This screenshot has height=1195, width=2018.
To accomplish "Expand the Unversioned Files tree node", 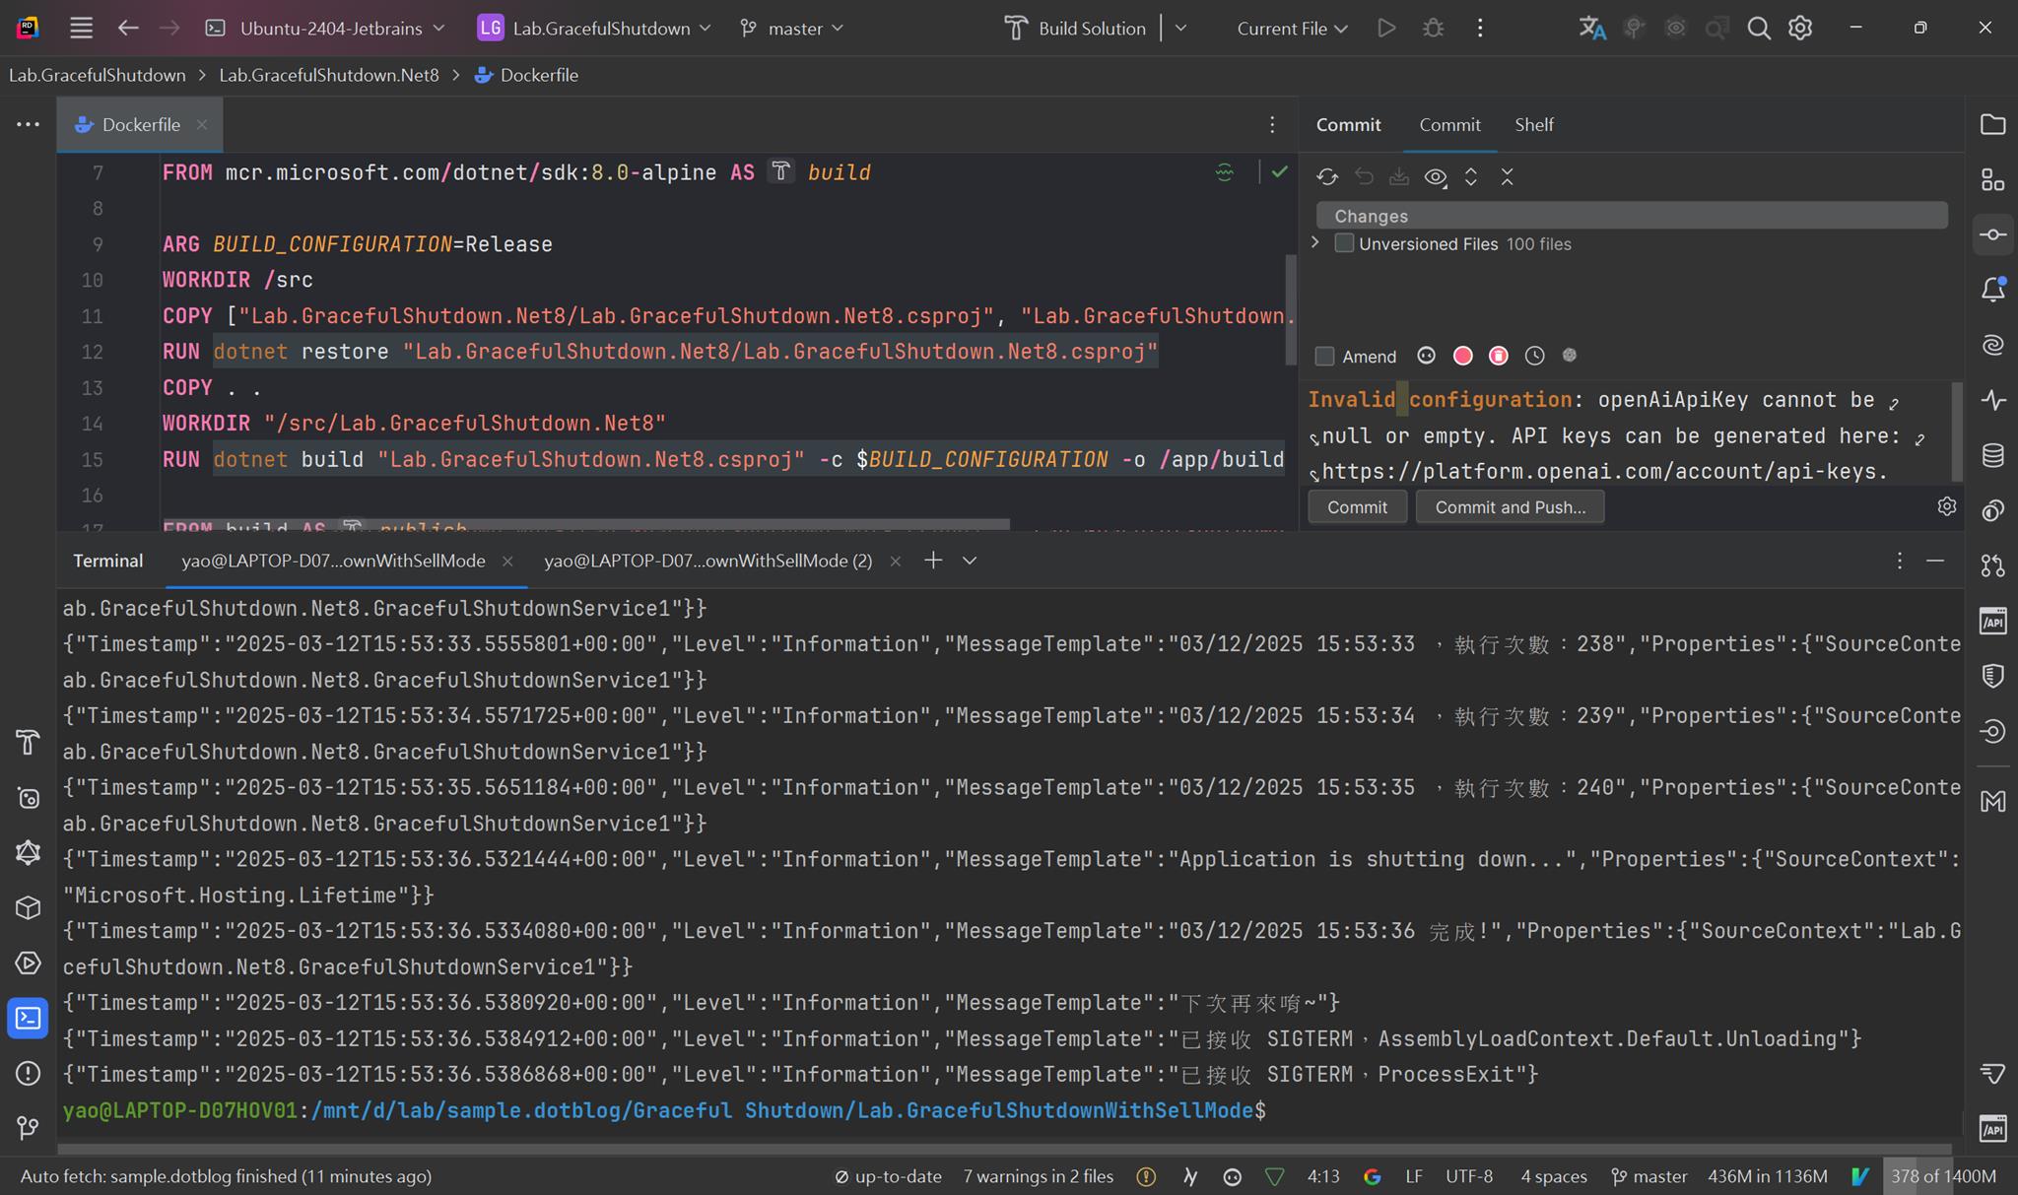I will [1315, 242].
